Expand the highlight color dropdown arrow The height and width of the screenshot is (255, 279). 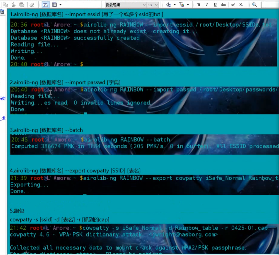click(x=175, y=5)
